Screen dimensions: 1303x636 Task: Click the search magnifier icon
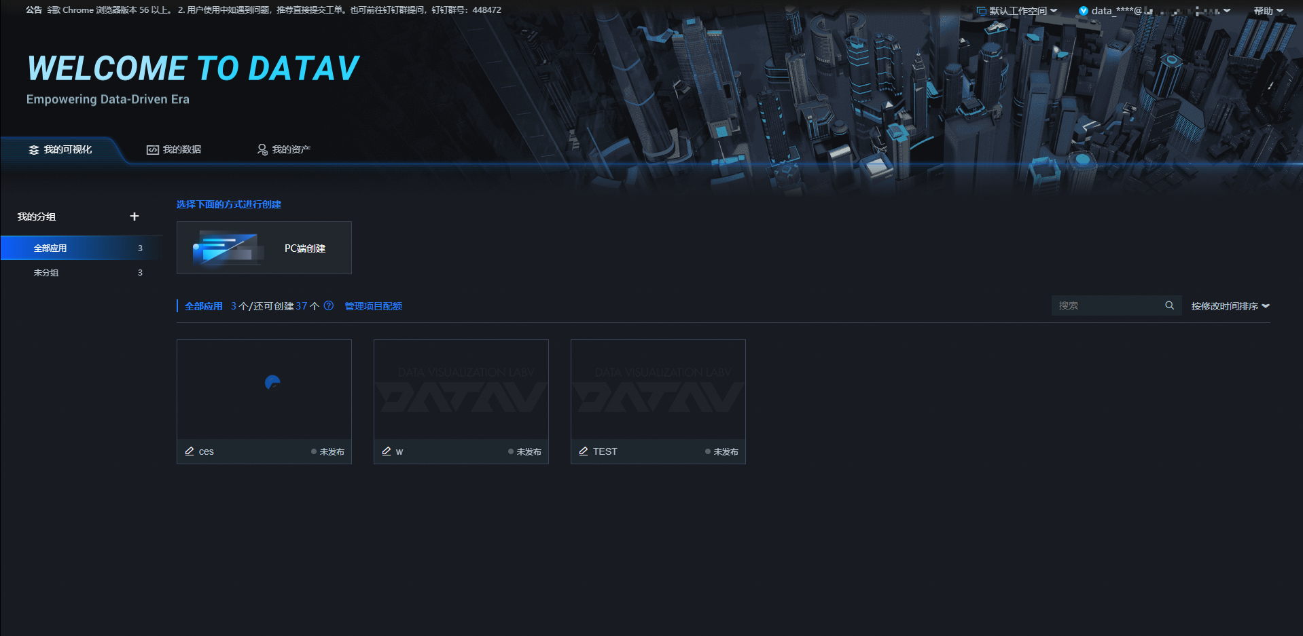pyautogui.click(x=1169, y=305)
